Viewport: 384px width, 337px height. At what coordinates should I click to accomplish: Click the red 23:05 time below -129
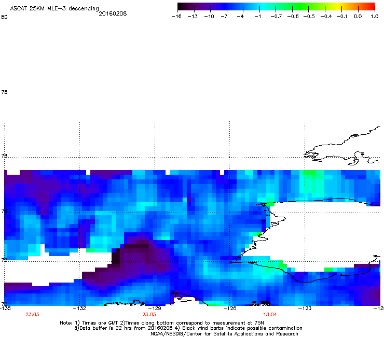click(149, 315)
